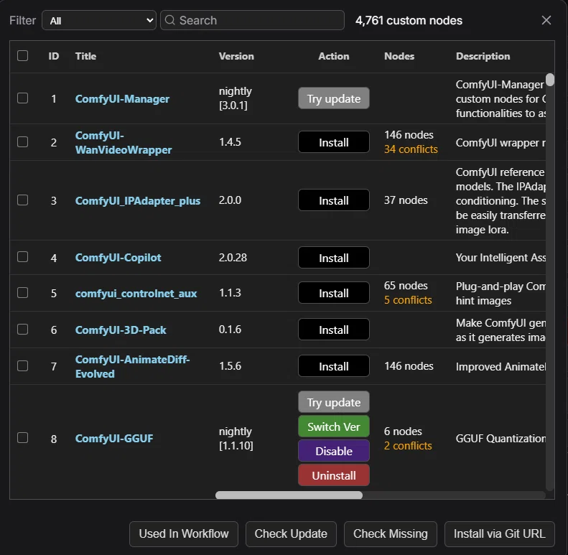This screenshot has height=555, width=568.
Task: Click the 37 nodes cell
Action: point(406,200)
